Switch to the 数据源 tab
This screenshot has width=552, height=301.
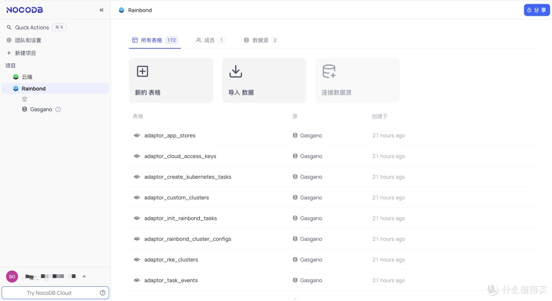pos(261,40)
